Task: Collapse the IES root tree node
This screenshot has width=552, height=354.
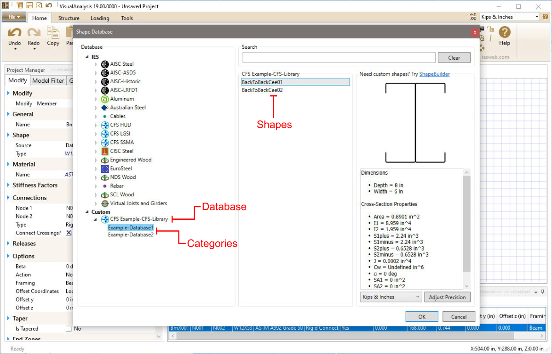Action: click(87, 57)
